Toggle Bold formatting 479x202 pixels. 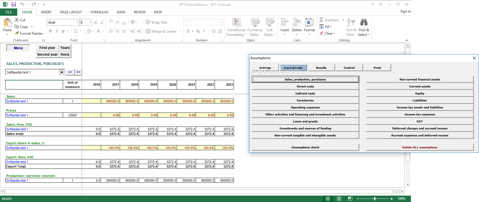(x=50, y=31)
